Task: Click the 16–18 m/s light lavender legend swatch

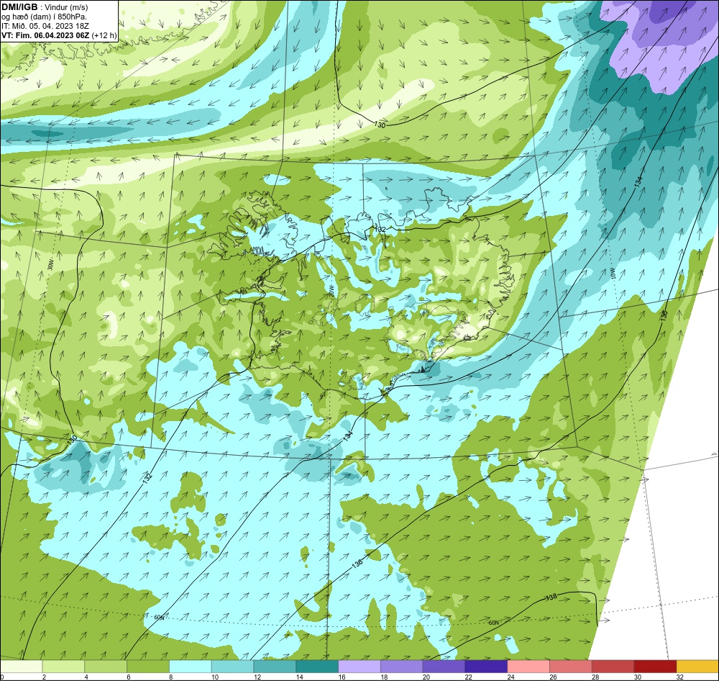Action: point(359,667)
